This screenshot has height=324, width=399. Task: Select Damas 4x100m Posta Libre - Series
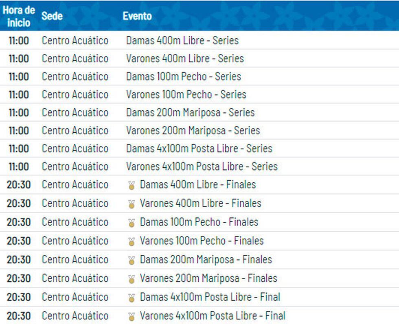[199, 148]
